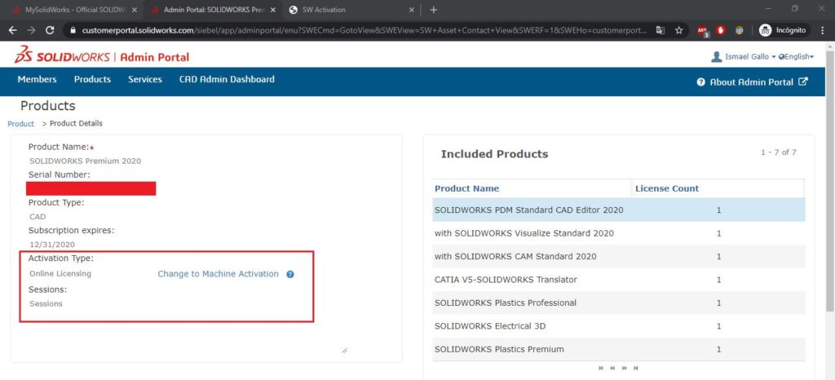Open the Google Translate page icon
Screen dimensions: 835x380
coord(660,30)
